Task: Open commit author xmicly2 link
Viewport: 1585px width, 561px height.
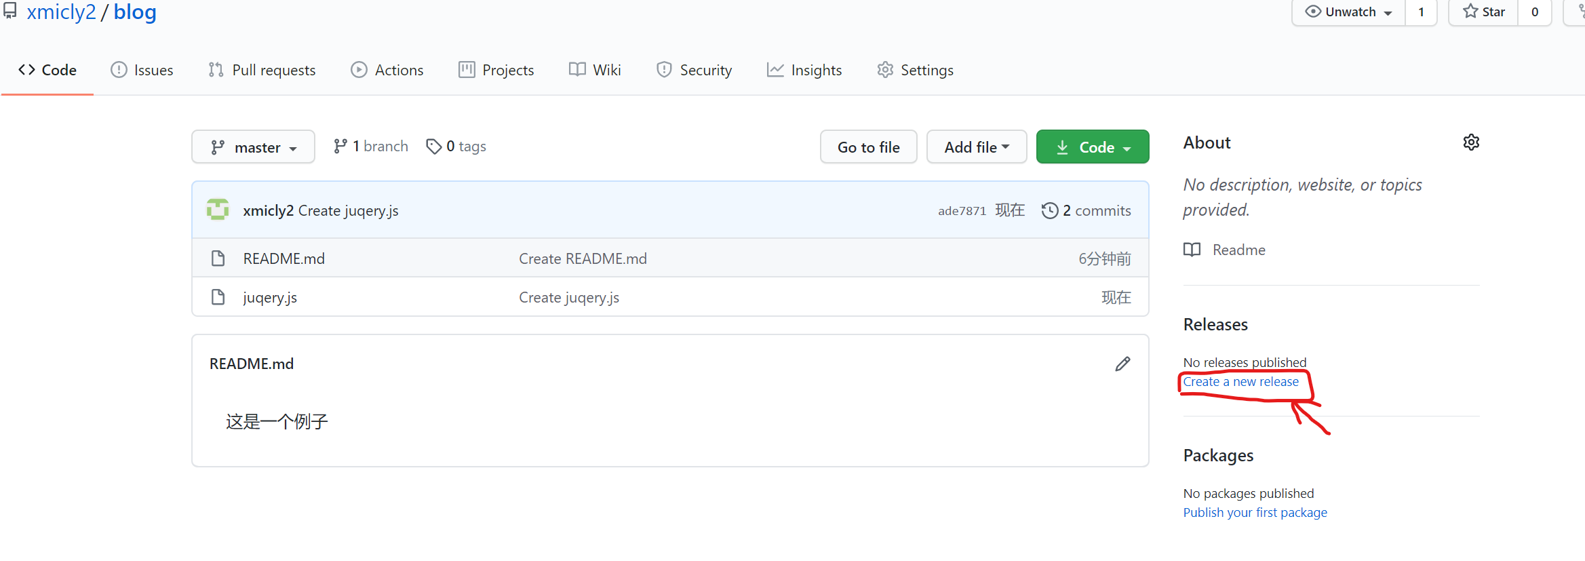Action: (269, 210)
